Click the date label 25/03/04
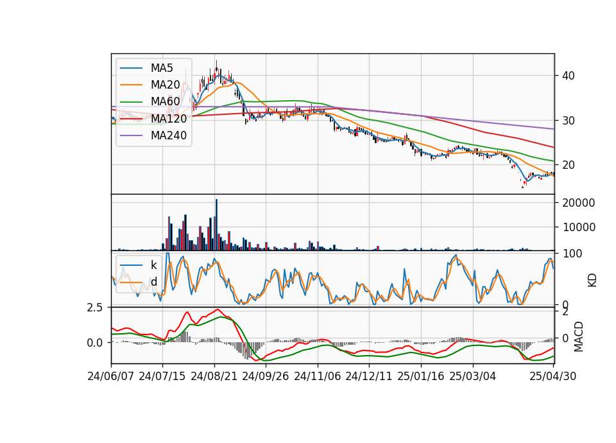 [x=473, y=376]
